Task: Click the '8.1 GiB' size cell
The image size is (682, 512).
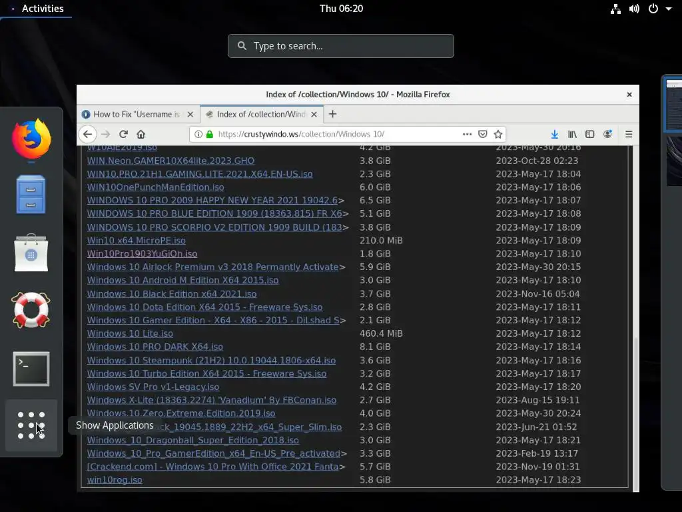Action: pos(375,347)
